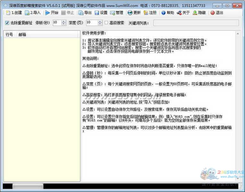Start searching with the 开始 button
Viewport: 245px width, 192px height.
tap(52, 13)
